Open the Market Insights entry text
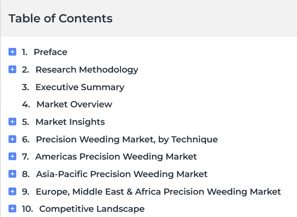The image size is (297, 217). (70, 122)
